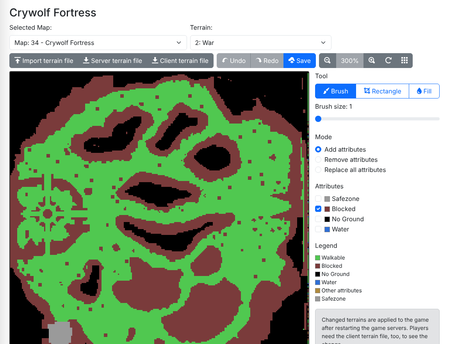Click the 300% zoom level indicator
Viewport: 449px width, 344px height.
350,61
